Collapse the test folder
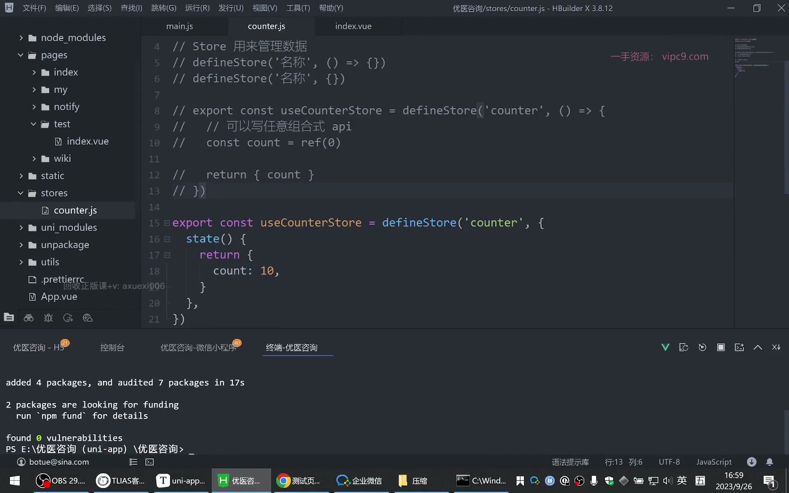This screenshot has width=789, height=493. point(33,124)
